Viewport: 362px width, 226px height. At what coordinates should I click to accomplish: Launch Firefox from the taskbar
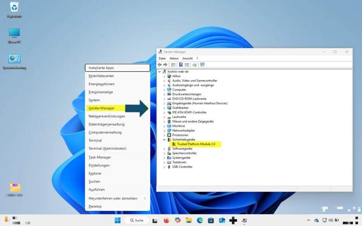click(x=166, y=220)
